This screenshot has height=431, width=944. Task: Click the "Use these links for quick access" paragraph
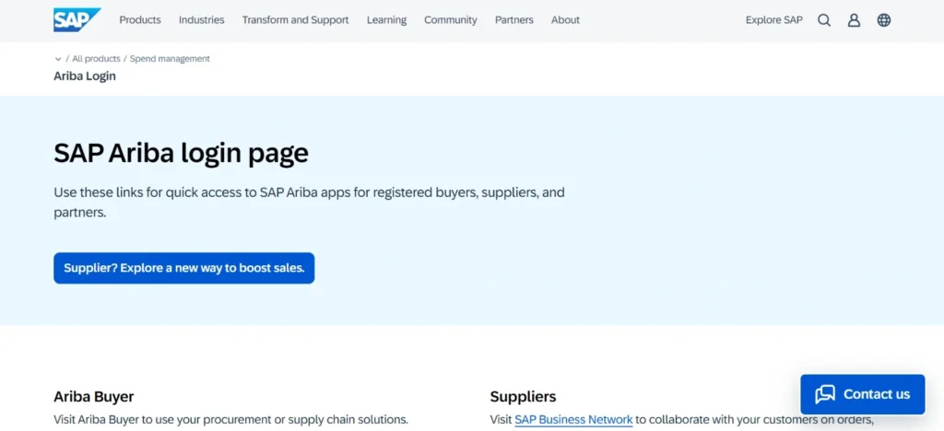click(x=310, y=203)
